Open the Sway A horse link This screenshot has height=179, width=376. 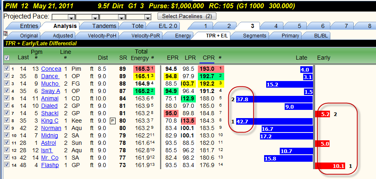click(51, 91)
